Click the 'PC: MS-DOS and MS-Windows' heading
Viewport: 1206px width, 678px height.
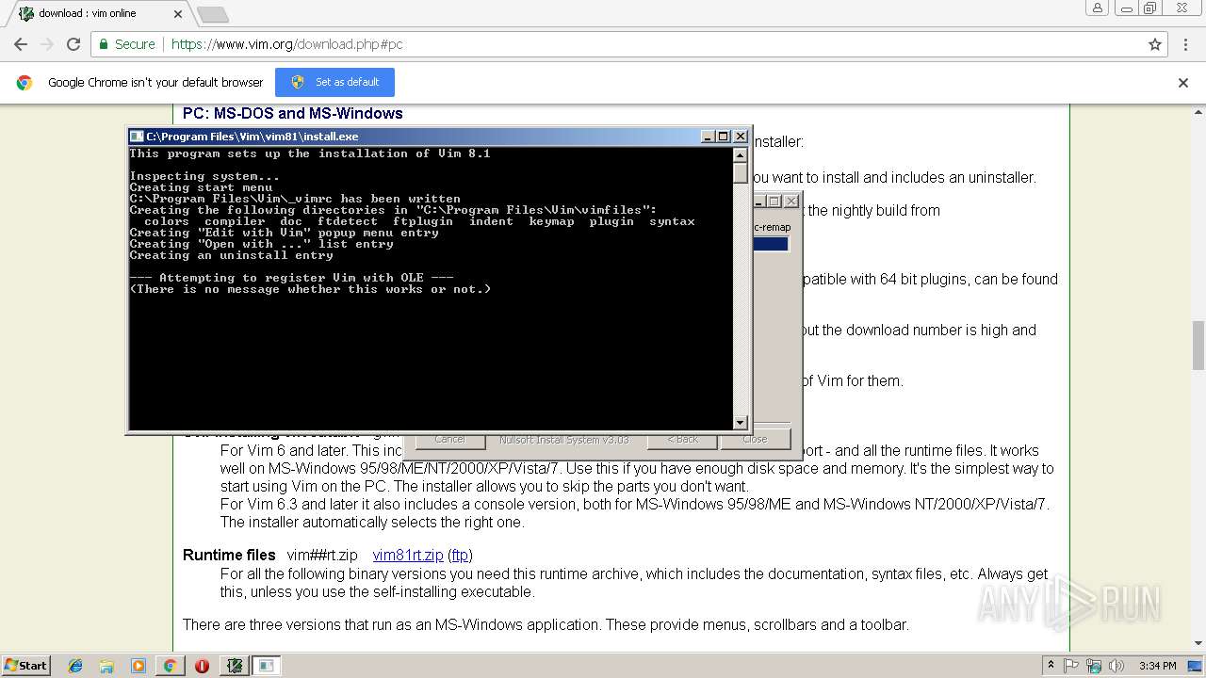pyautogui.click(x=293, y=114)
